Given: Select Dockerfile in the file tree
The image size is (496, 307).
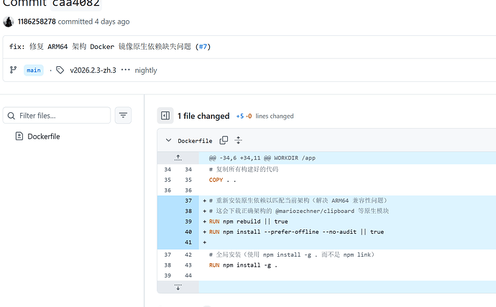Looking at the screenshot, I should click(44, 137).
